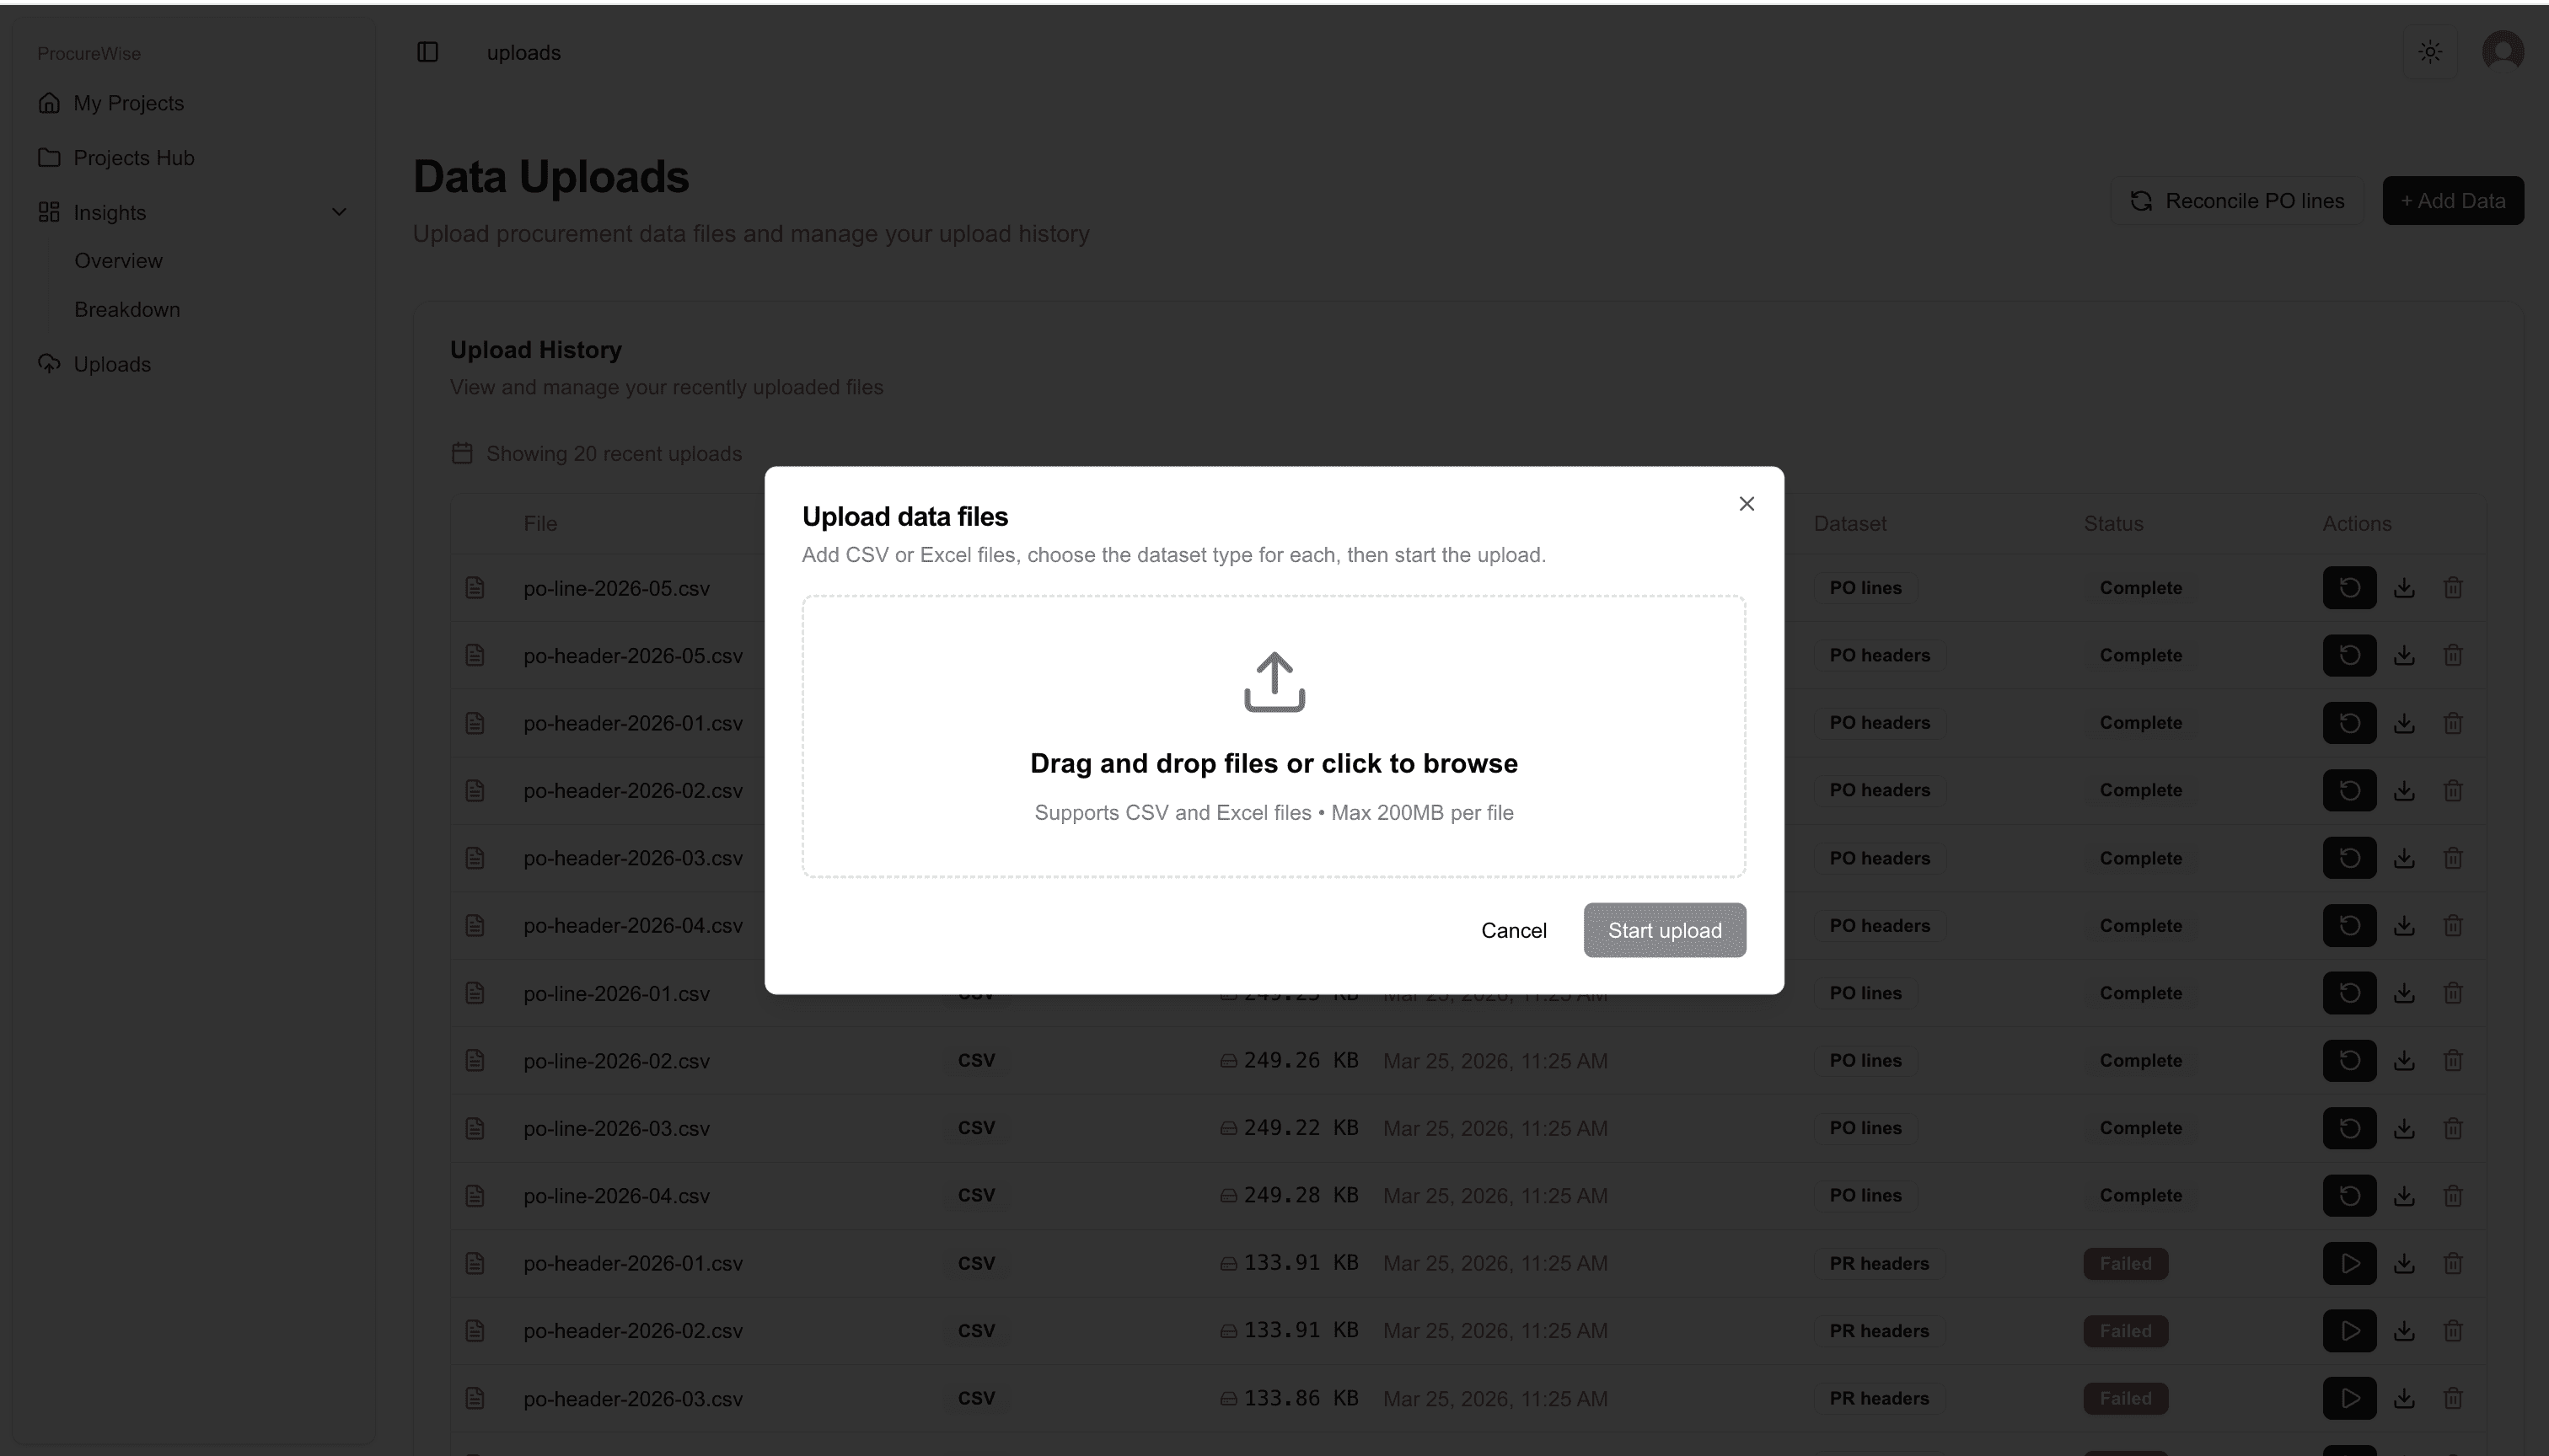Delete po-header-2026-04.csv upload
2549x1456 pixels.
[x=2453, y=926]
